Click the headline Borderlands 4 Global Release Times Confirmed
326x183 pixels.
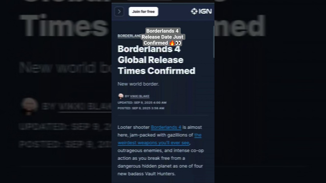[156, 60]
